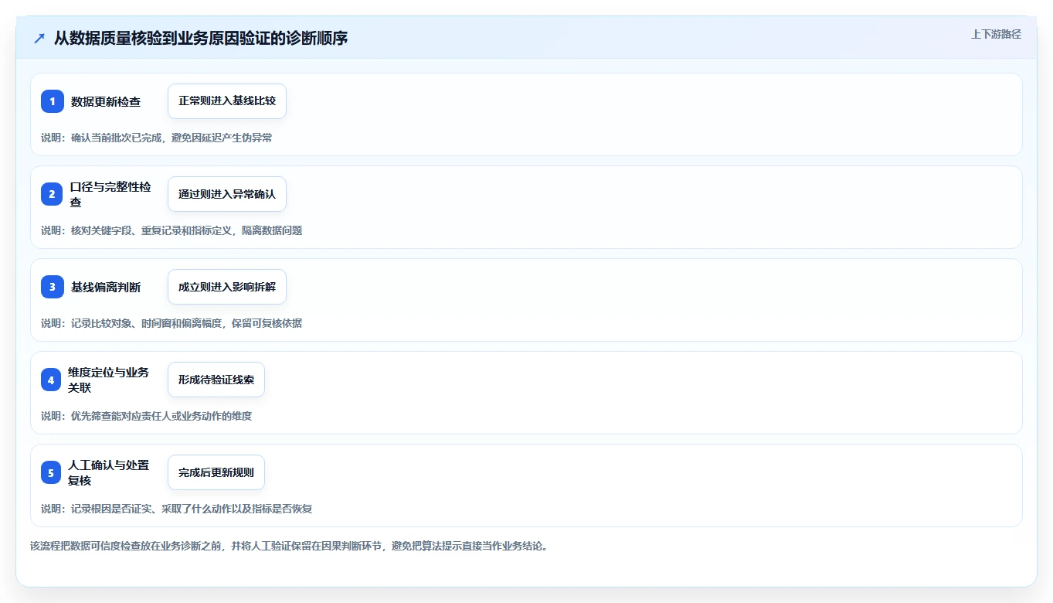This screenshot has width=1053, height=603.
Task: Click the 上下游路径 label at top right
Action: (996, 34)
